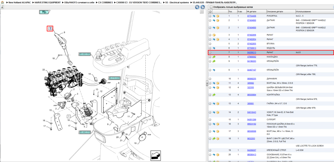Screen dimensions: 334x162
Task: Select callout number 10 on the diagram
Action: tap(135, 143)
